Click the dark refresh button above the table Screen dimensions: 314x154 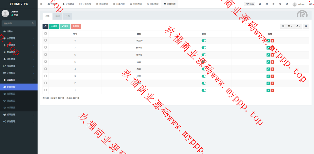click(x=45, y=26)
